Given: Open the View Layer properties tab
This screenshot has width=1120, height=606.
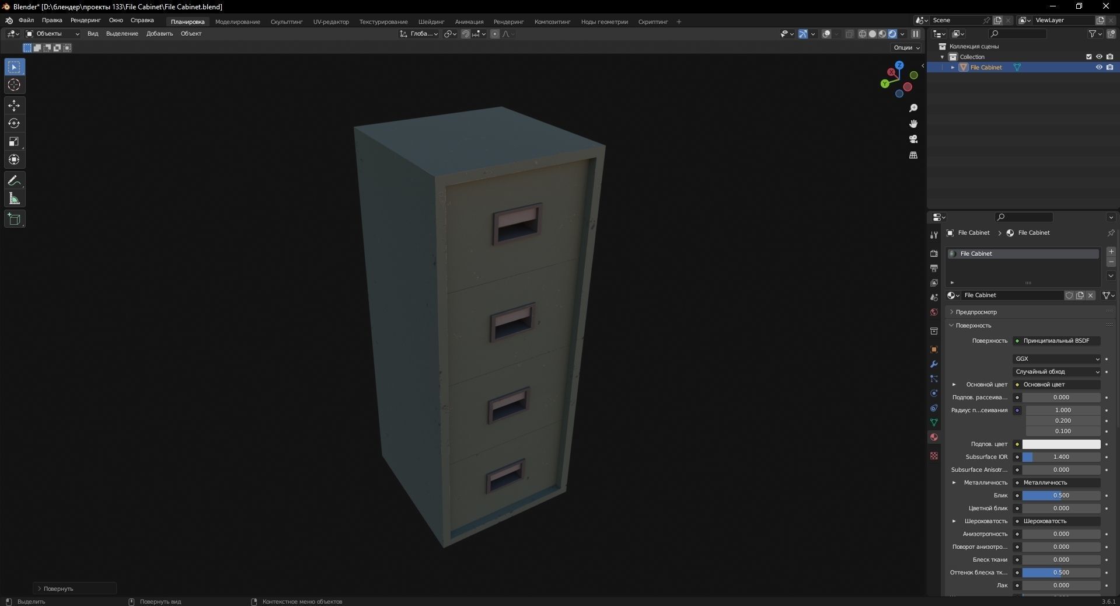Looking at the screenshot, I should click(934, 283).
